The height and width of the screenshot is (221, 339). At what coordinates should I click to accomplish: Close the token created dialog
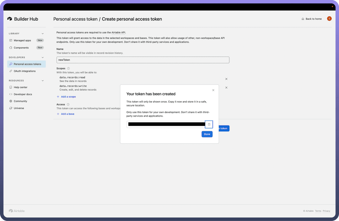pos(213,90)
